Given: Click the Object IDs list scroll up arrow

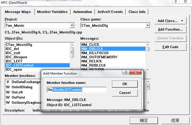Looking at the screenshot, I should click(72, 45).
